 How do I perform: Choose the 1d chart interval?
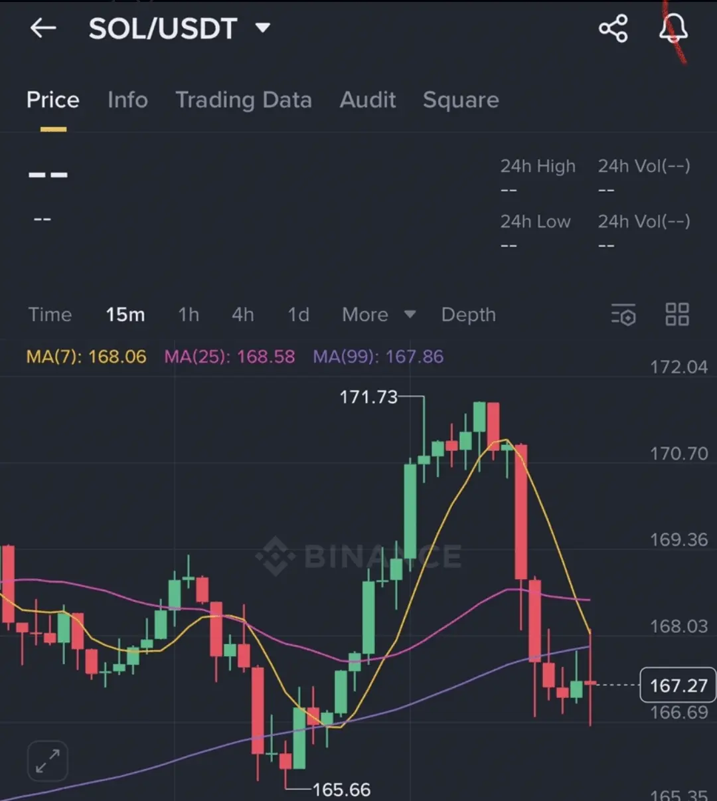point(298,314)
